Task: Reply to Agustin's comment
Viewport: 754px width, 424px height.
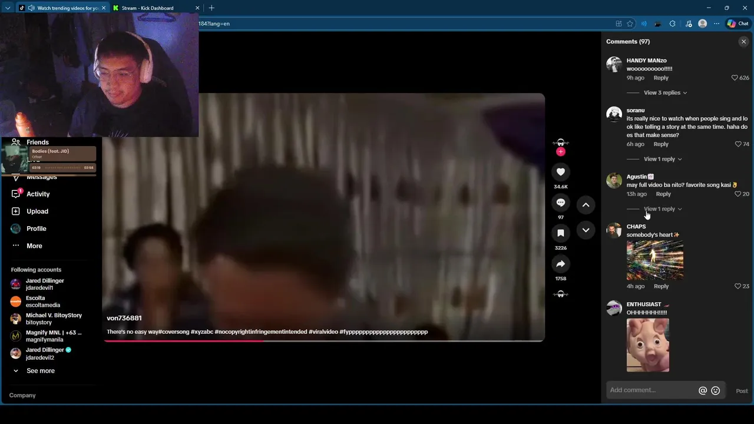Action: coord(663,194)
